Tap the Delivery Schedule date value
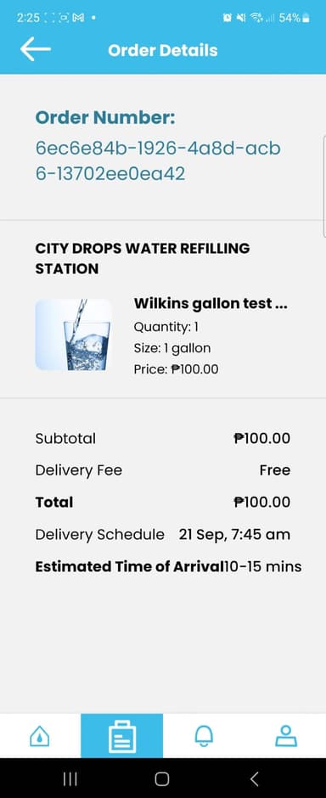 point(234,534)
